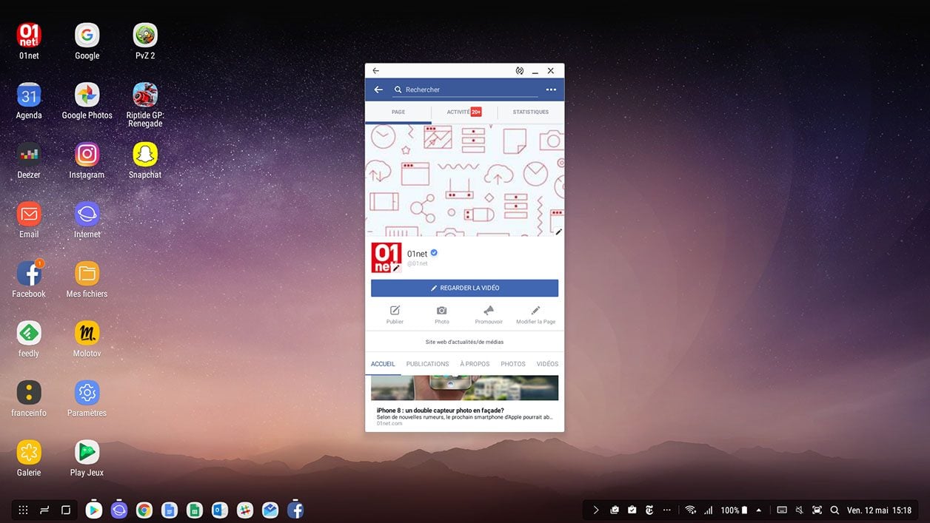Image resolution: width=930 pixels, height=523 pixels.
Task: Open the 01net desktop app
Action: [x=29, y=36]
